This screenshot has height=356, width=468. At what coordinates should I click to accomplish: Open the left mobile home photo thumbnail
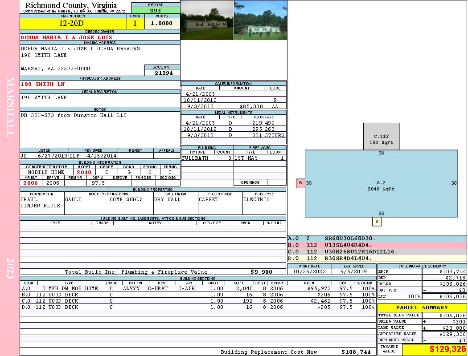207,20
